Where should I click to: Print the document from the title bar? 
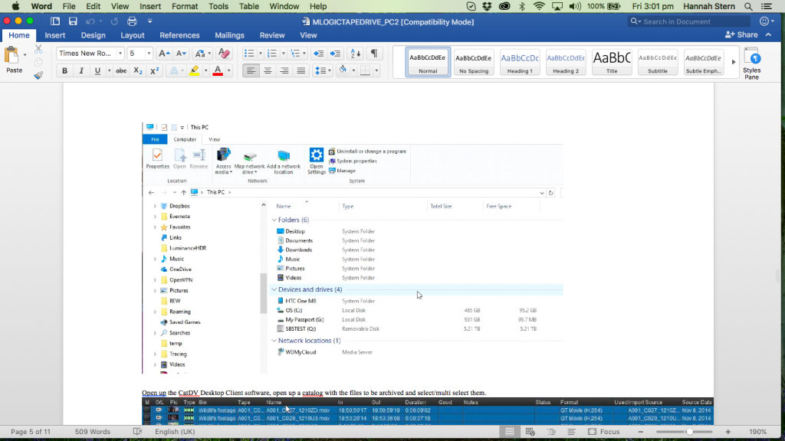[x=132, y=21]
